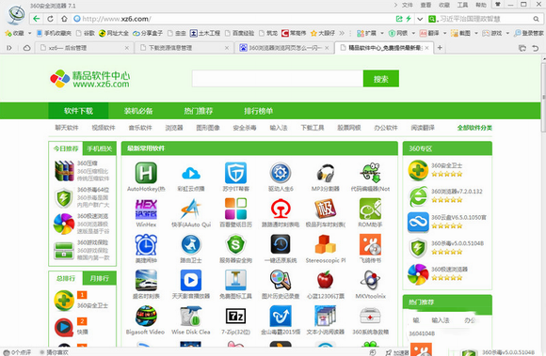Open 360 Security Guard in 360 zone
Image resolution: width=546 pixels, height=356 pixels.
point(418,170)
